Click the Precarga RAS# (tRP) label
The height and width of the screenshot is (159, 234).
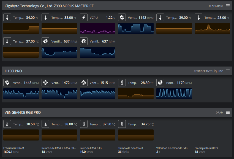tap(206, 148)
